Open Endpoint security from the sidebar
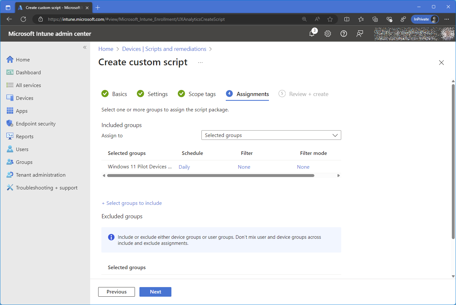The width and height of the screenshot is (456, 305). click(35, 124)
